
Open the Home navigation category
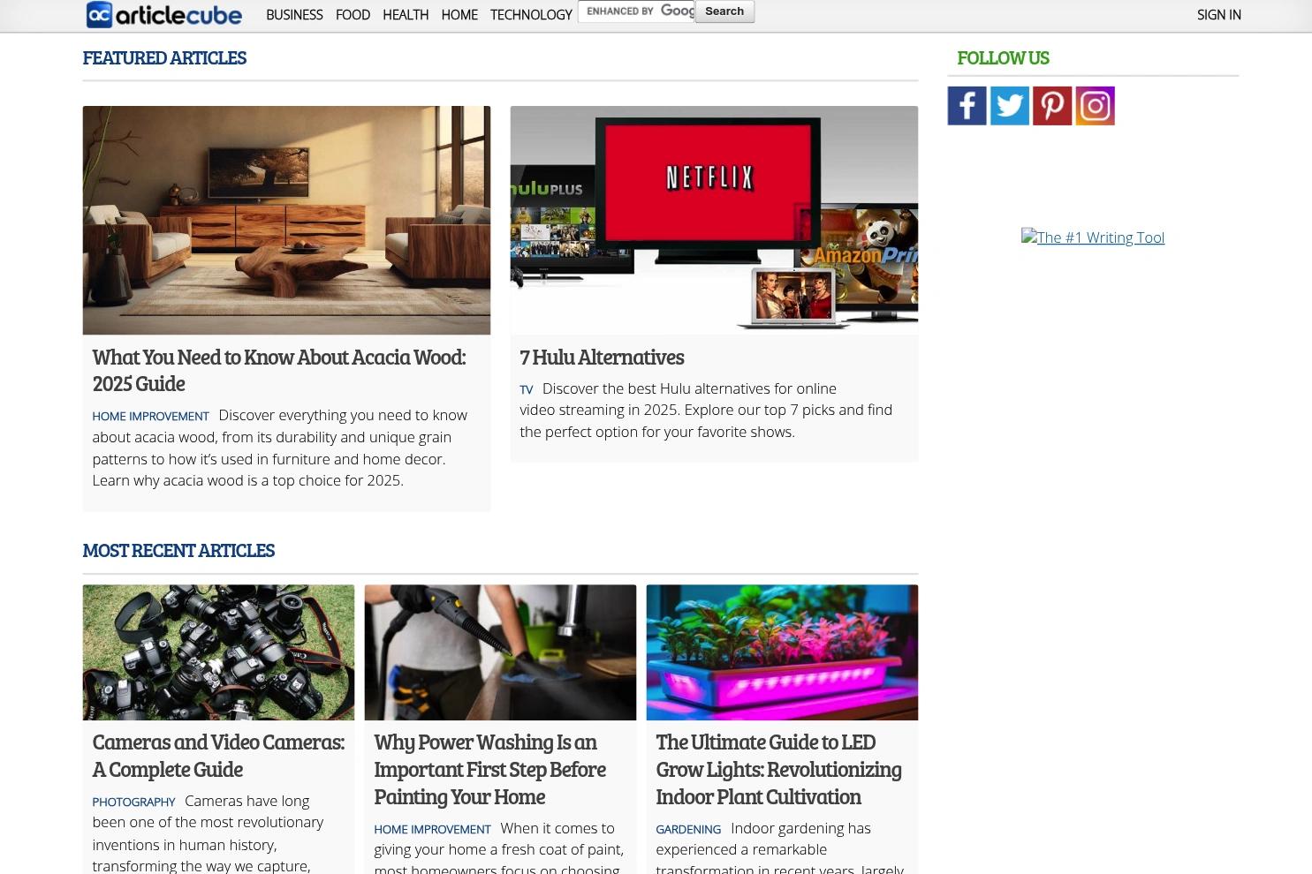459,15
